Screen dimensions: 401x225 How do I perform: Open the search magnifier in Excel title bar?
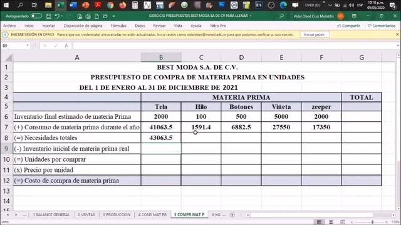pos(281,16)
